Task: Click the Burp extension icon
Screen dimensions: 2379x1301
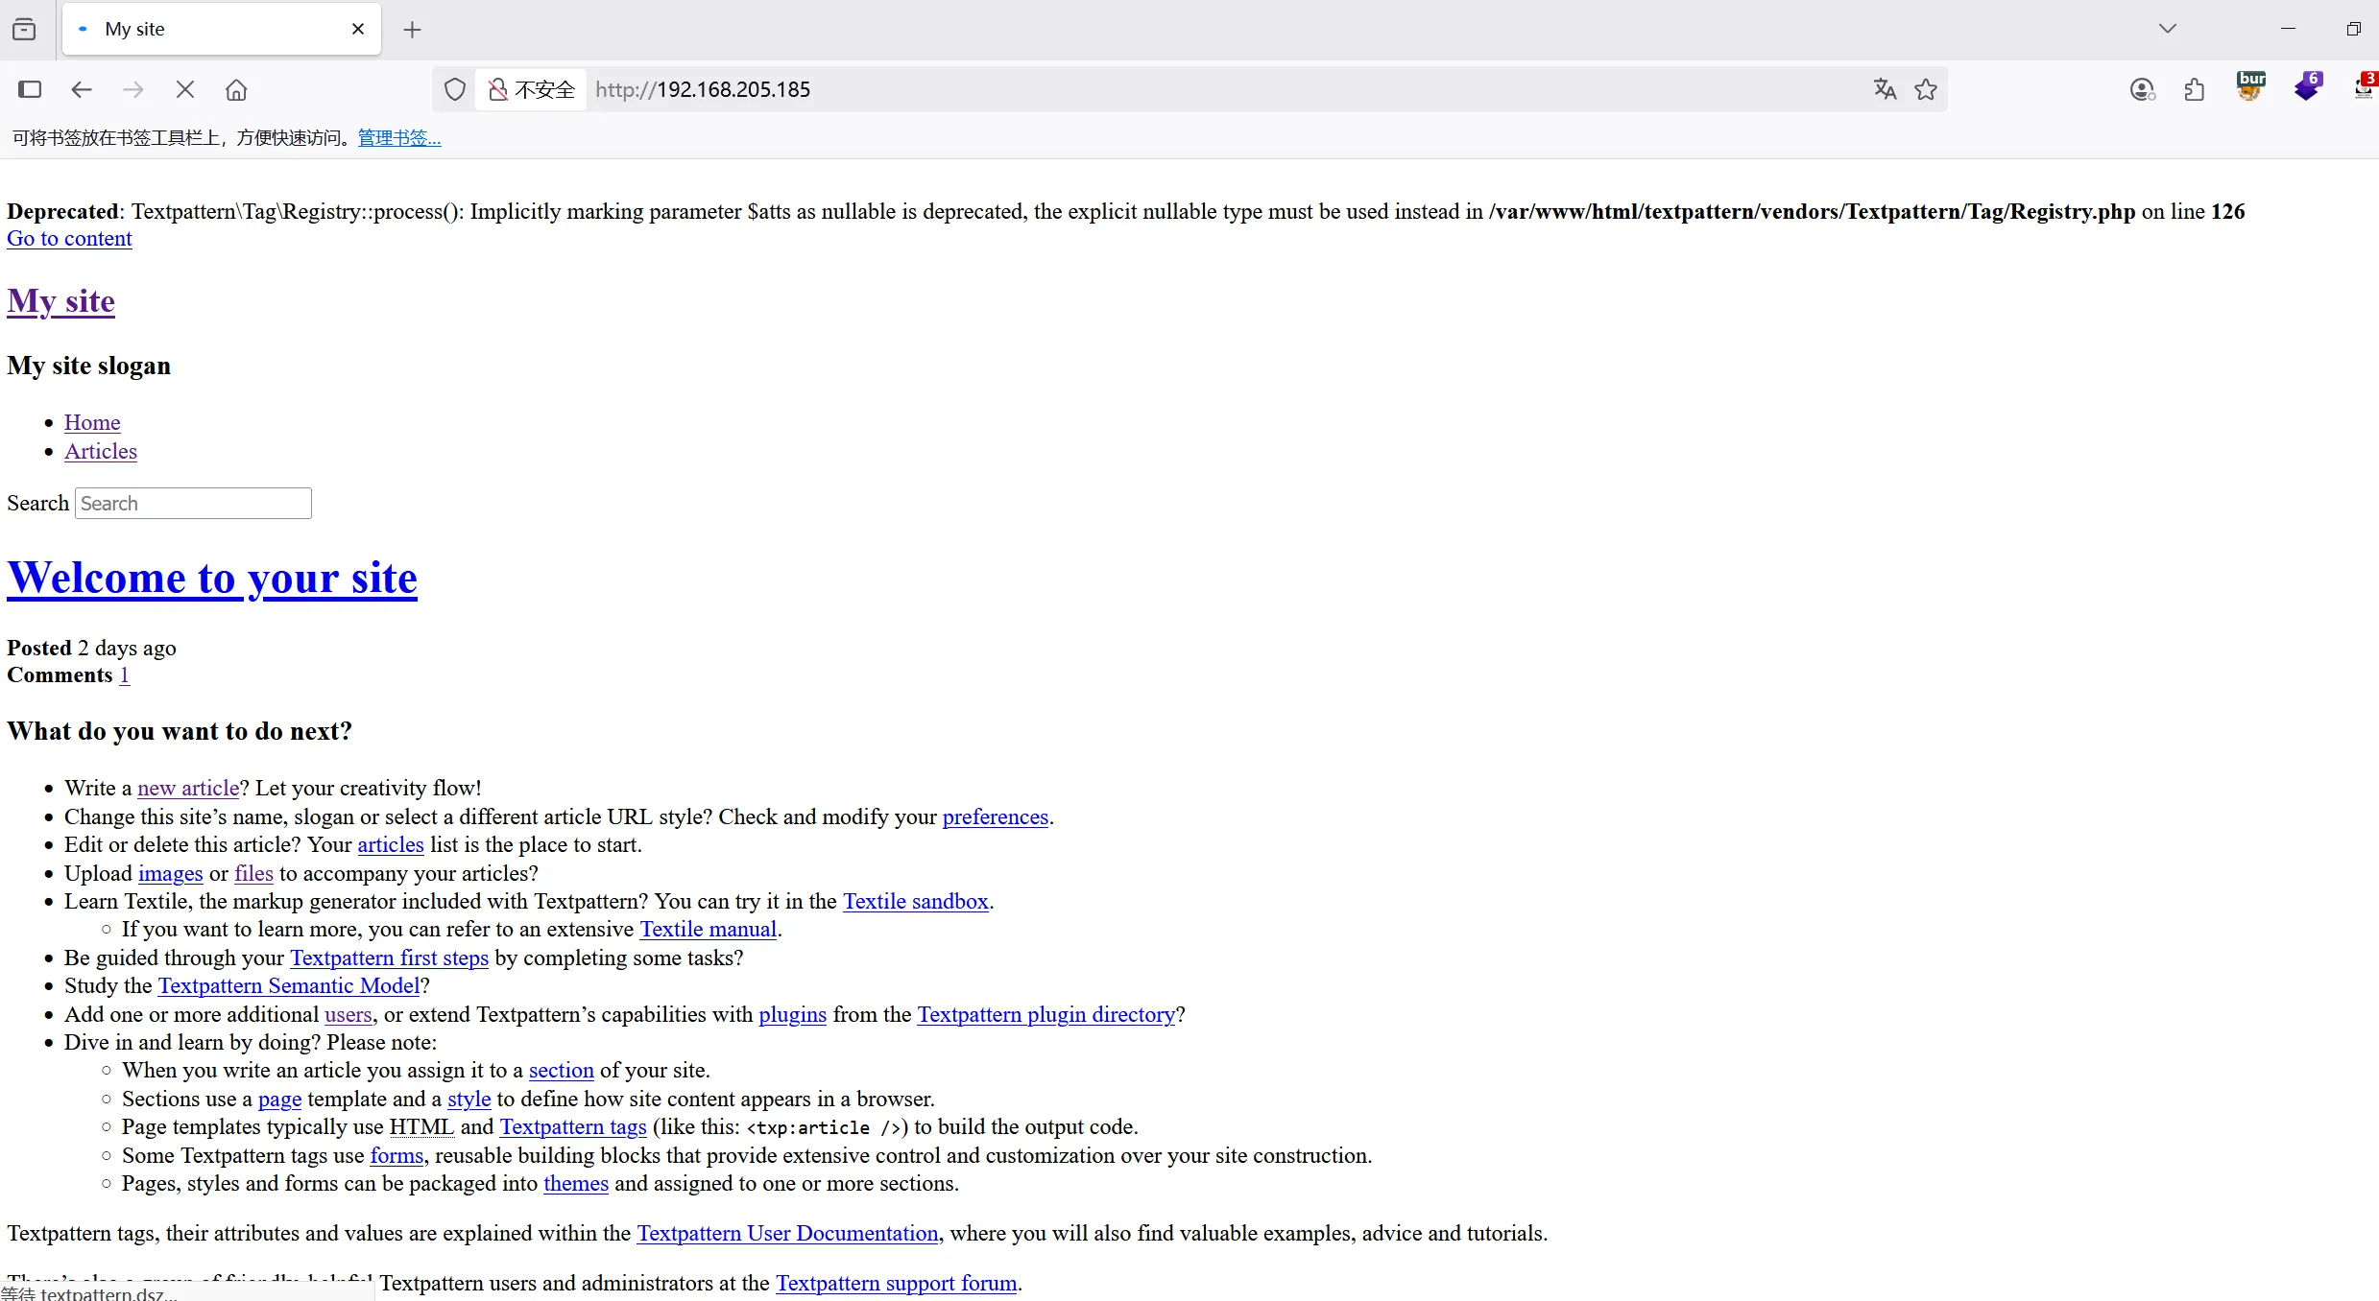Action: point(2250,87)
